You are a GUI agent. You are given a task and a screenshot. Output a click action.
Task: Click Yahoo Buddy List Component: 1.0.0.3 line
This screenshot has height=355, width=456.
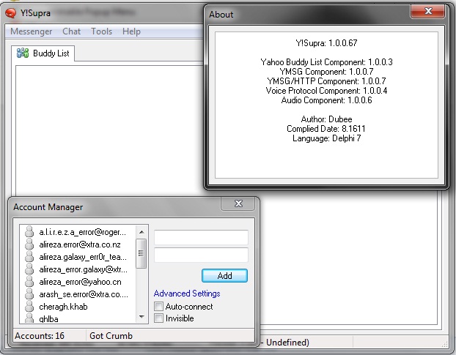pyautogui.click(x=326, y=62)
